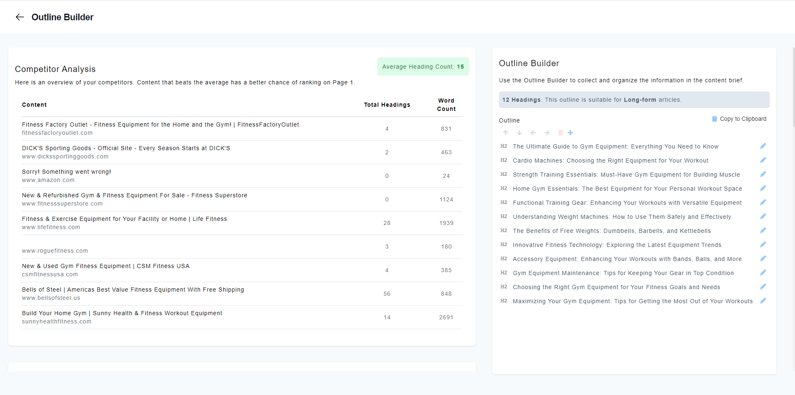
Task: Add a new heading with plus icon
Action: click(571, 133)
